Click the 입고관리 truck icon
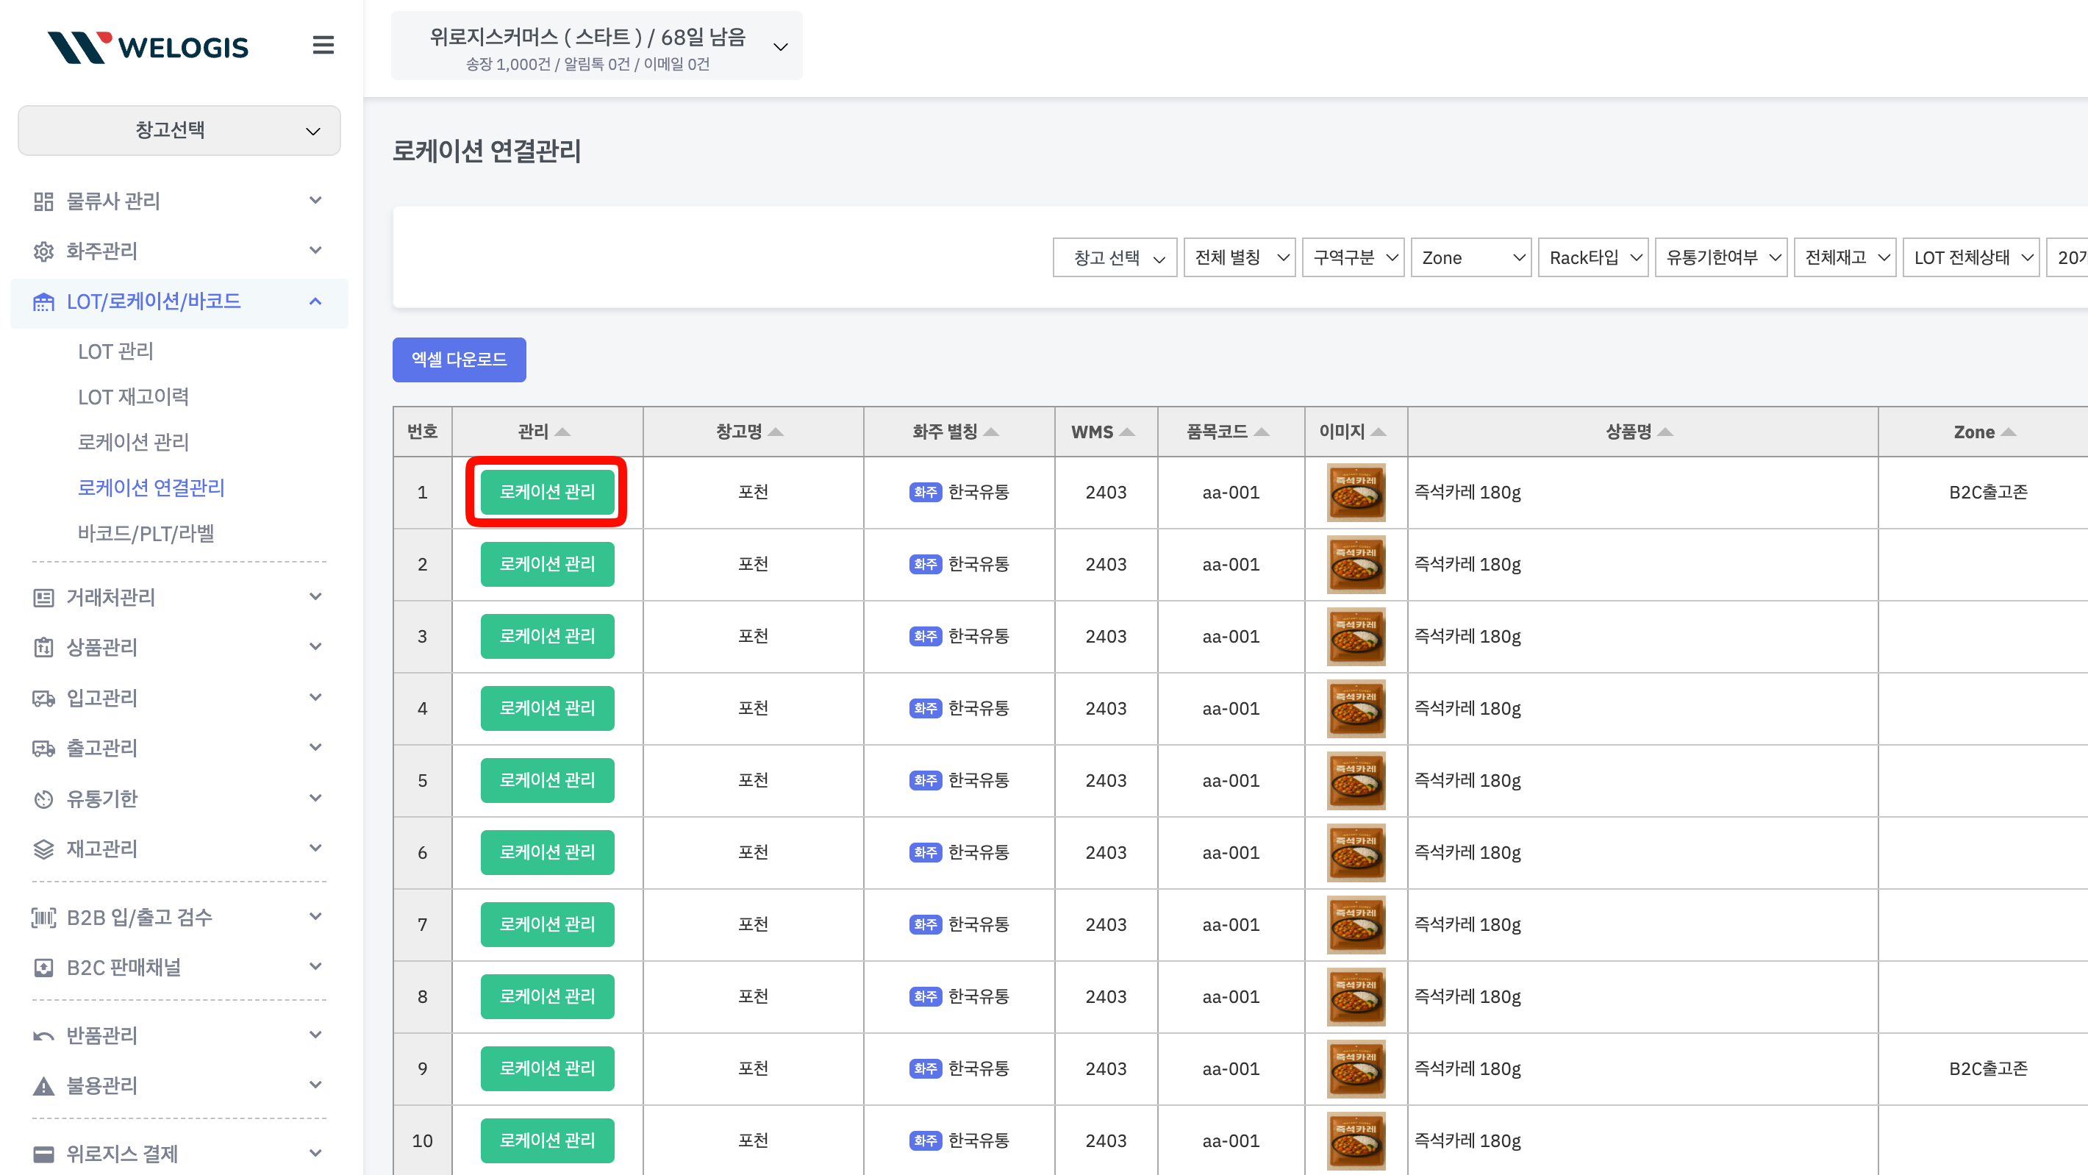This screenshot has width=2088, height=1175. point(43,699)
